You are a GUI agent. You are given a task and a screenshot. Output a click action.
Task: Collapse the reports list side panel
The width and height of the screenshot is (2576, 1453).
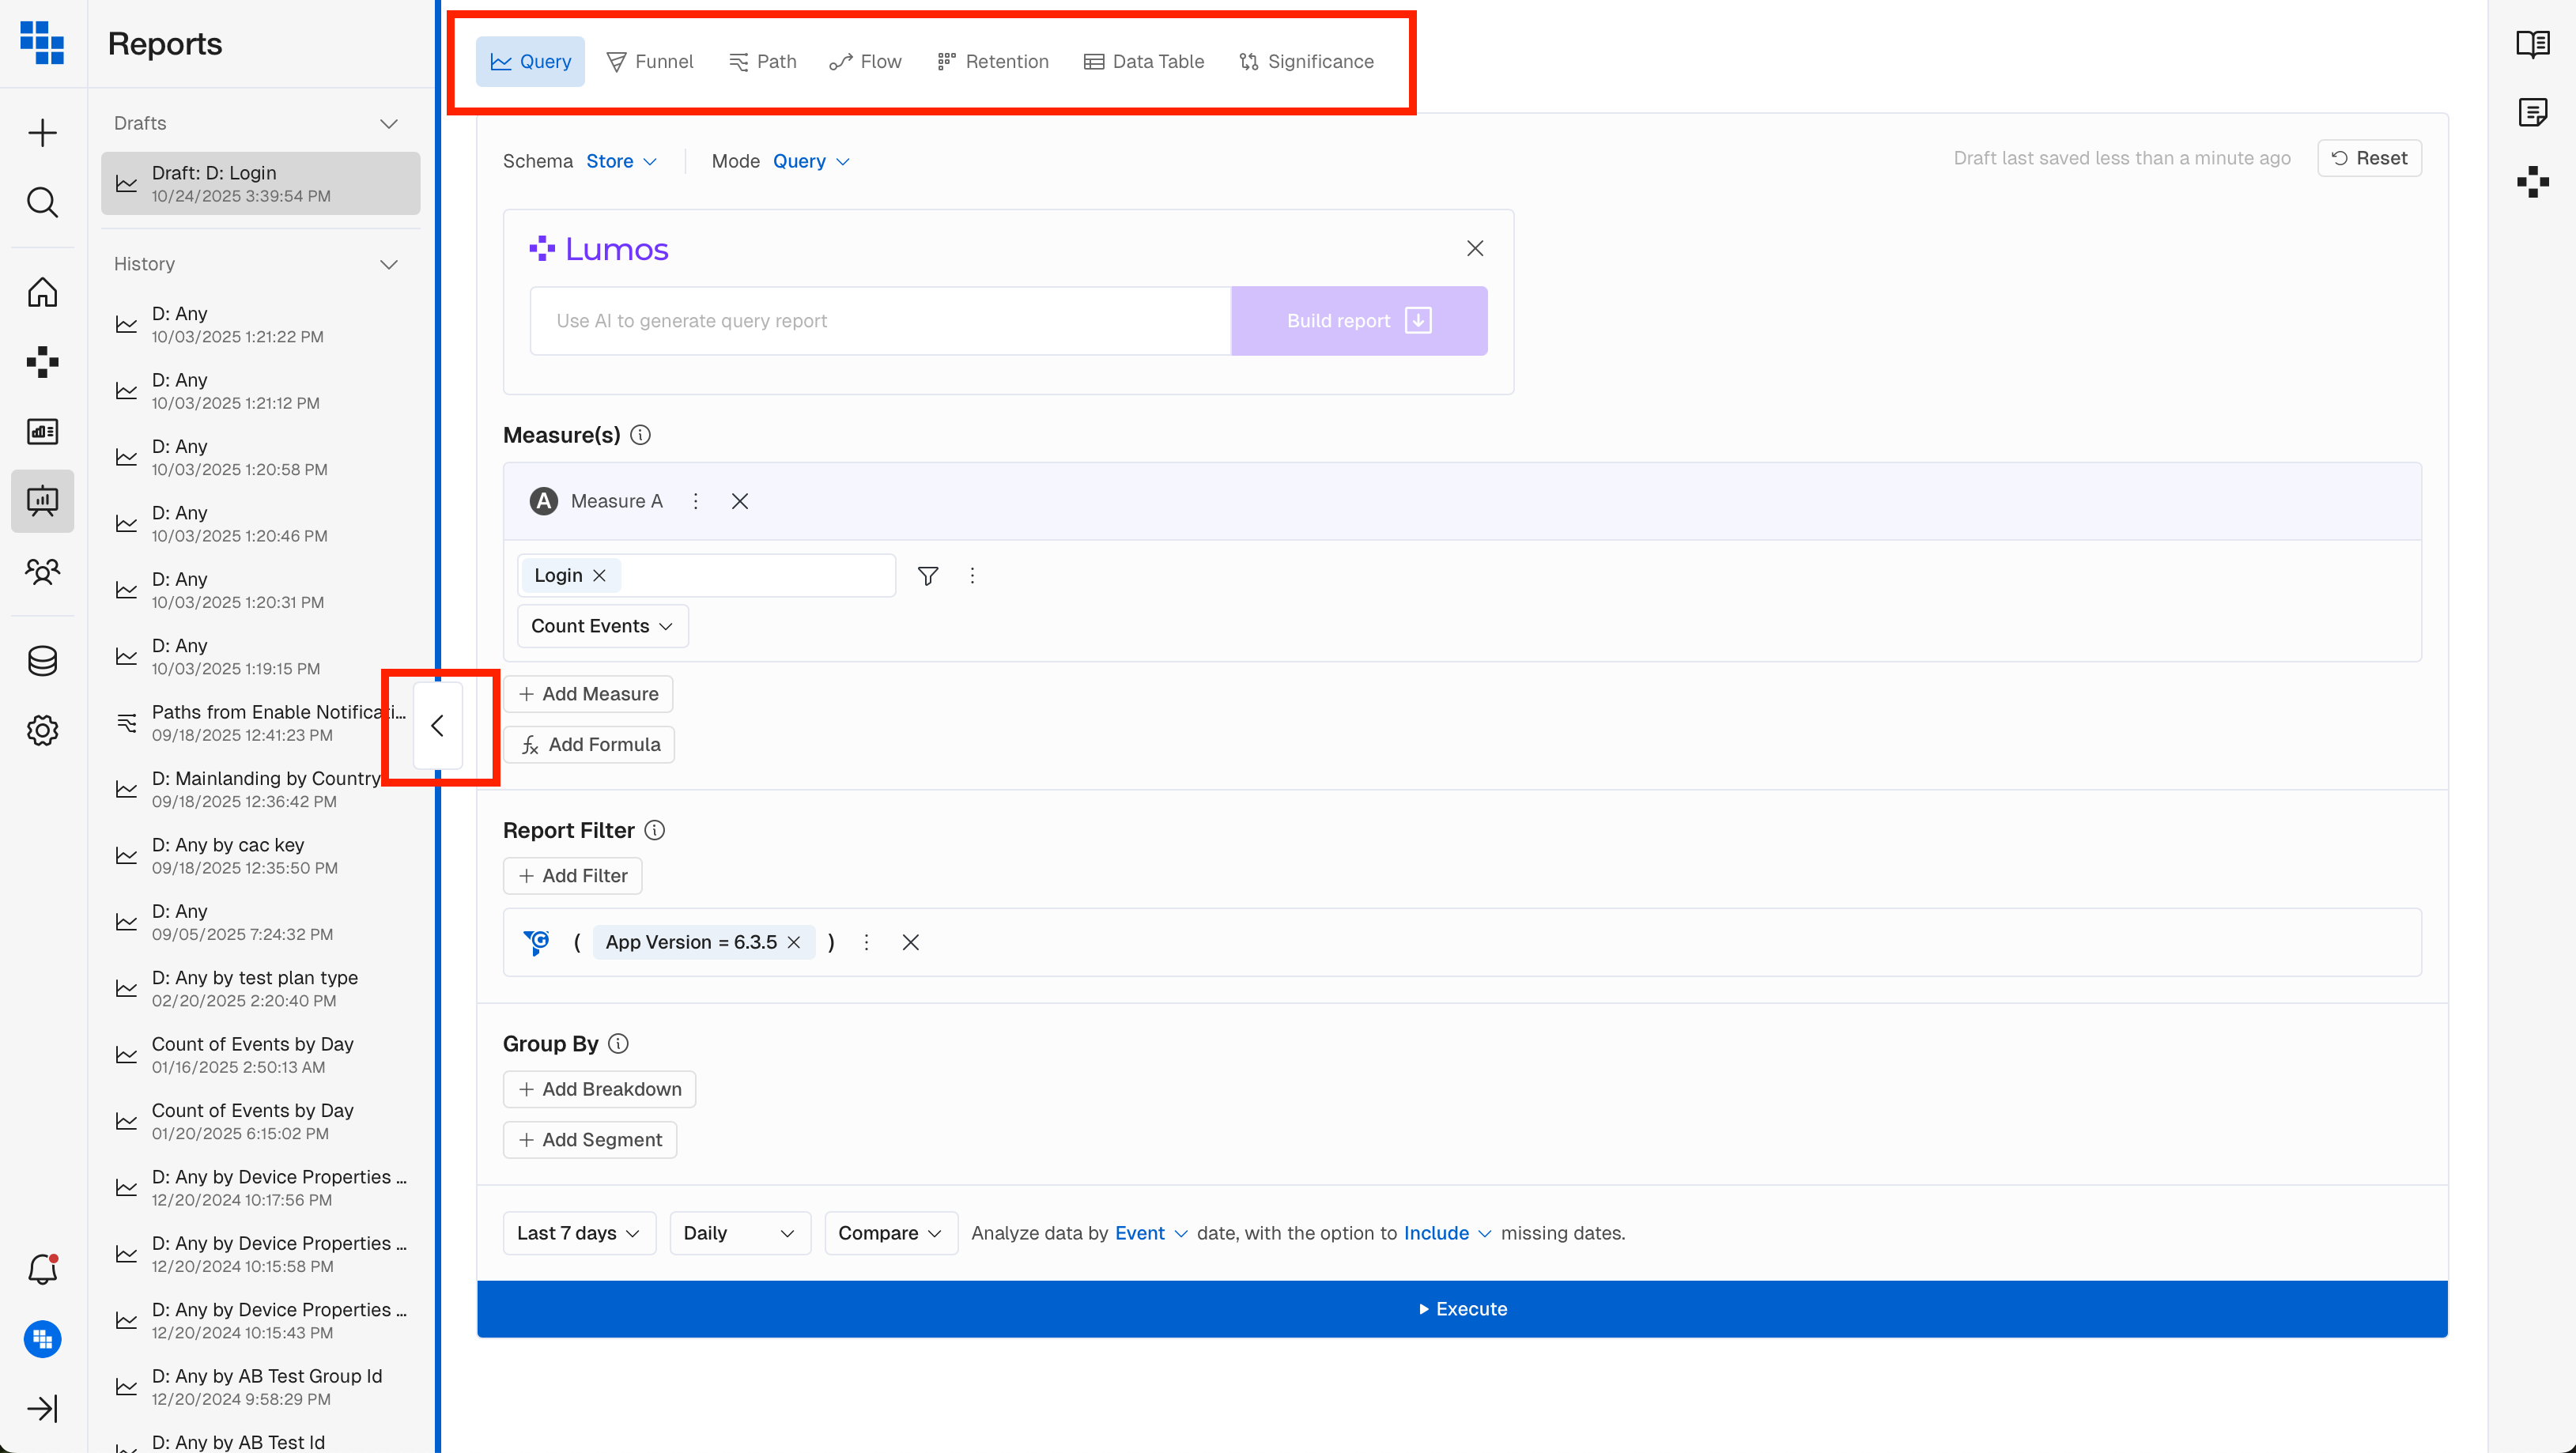(x=438, y=726)
